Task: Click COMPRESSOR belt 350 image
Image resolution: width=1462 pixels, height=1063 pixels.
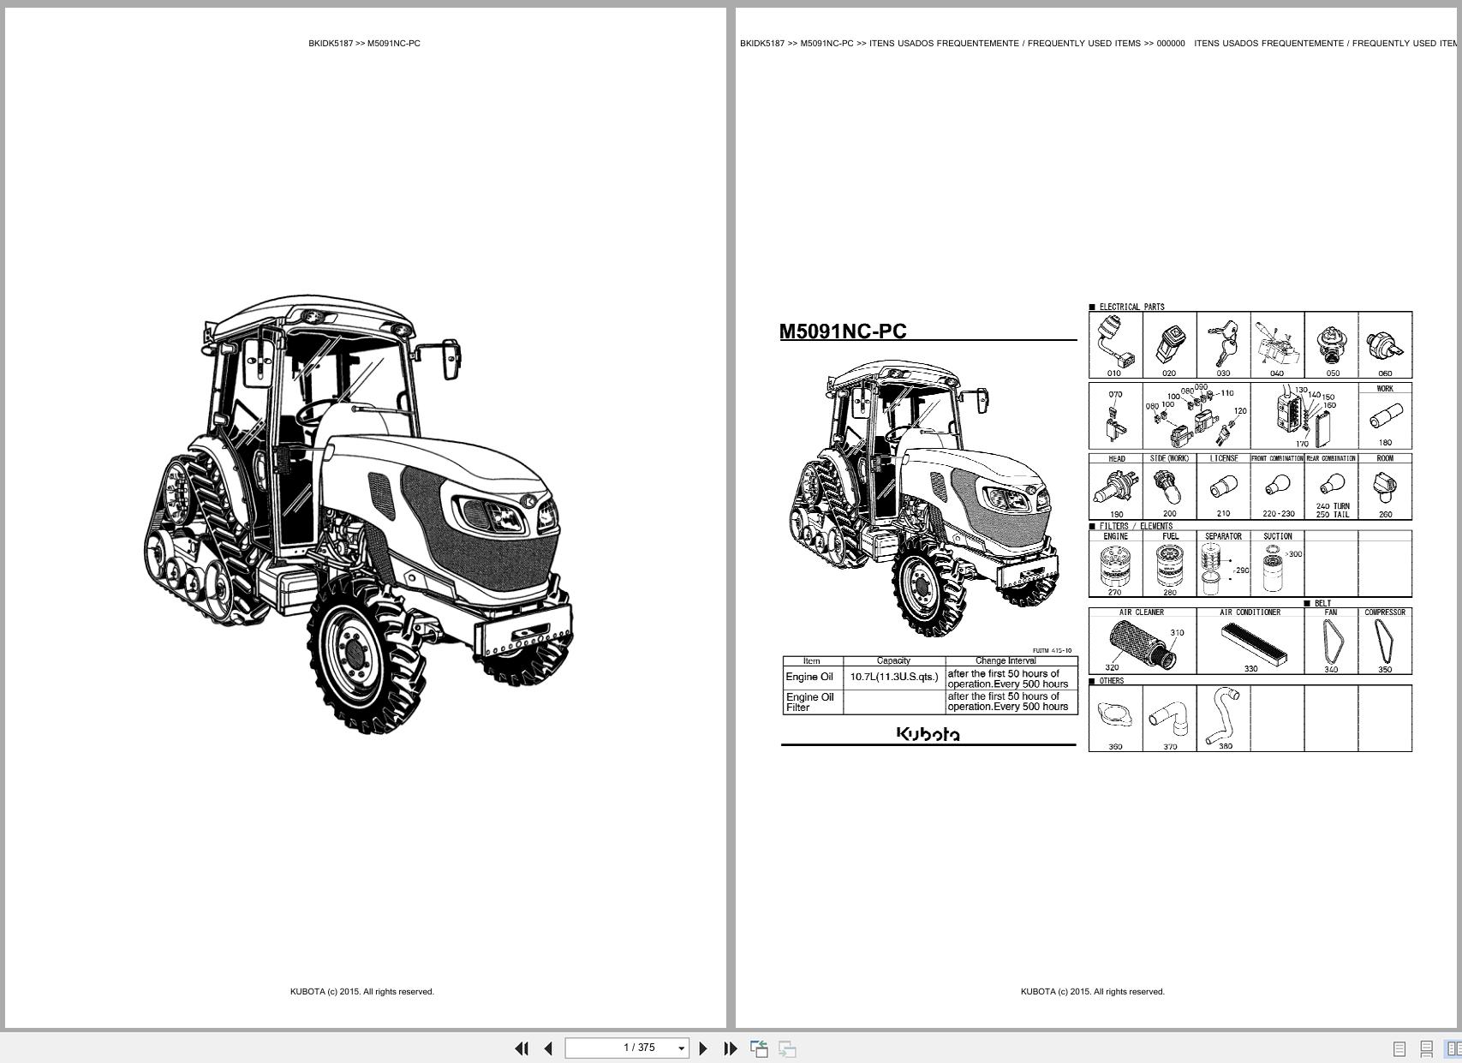Action: coord(1385,642)
